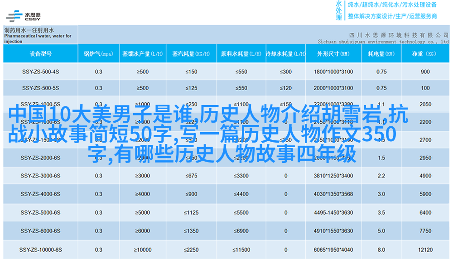The height and width of the screenshot is (263, 453).
Task: Select the SSY-ZS-4000-6S model cell
Action: (x=40, y=194)
